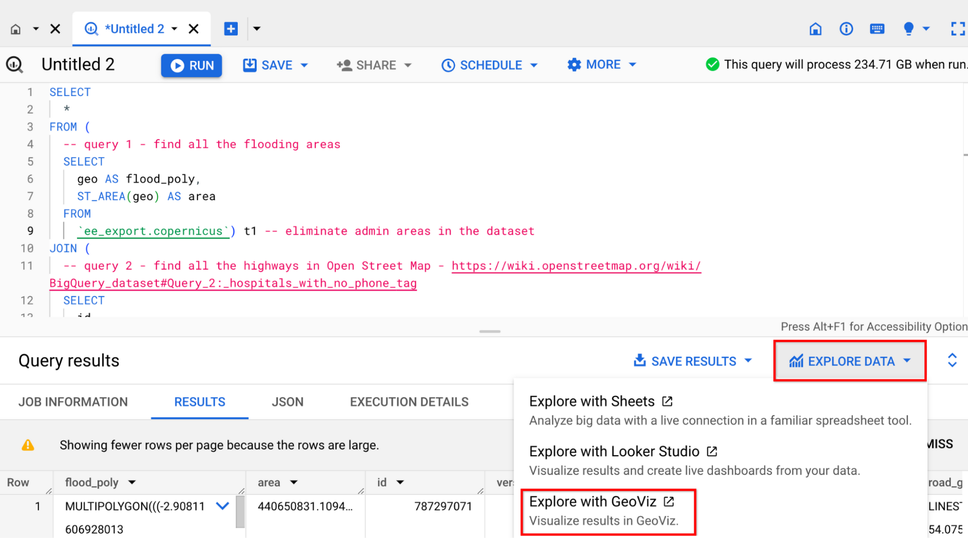The height and width of the screenshot is (538, 968).
Task: Click the lightbulb tips icon
Action: click(908, 29)
